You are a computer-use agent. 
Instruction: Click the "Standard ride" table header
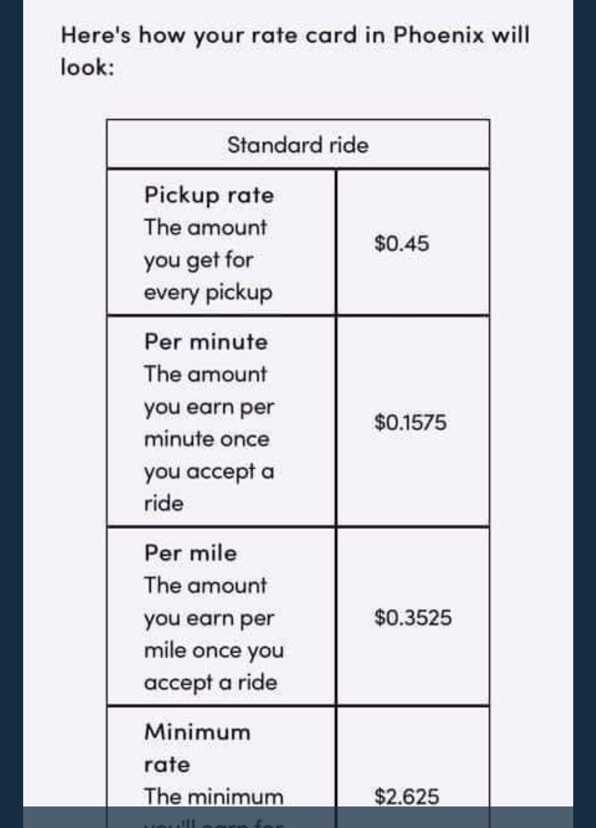(x=298, y=145)
